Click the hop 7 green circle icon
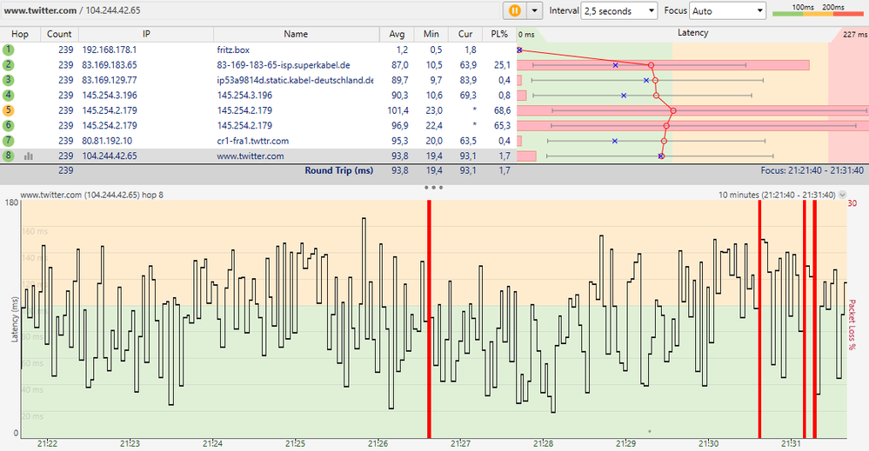Screen dimensions: 869x451 coord(9,141)
